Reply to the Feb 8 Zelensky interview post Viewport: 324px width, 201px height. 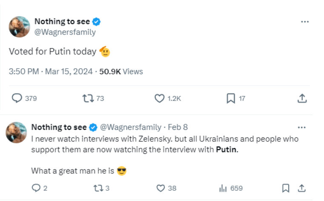[37, 188]
